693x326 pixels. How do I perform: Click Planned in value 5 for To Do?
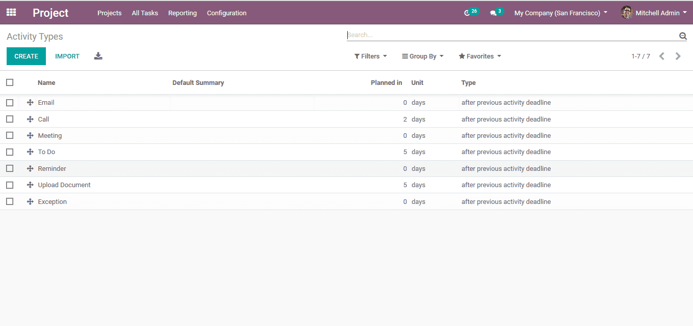point(405,152)
